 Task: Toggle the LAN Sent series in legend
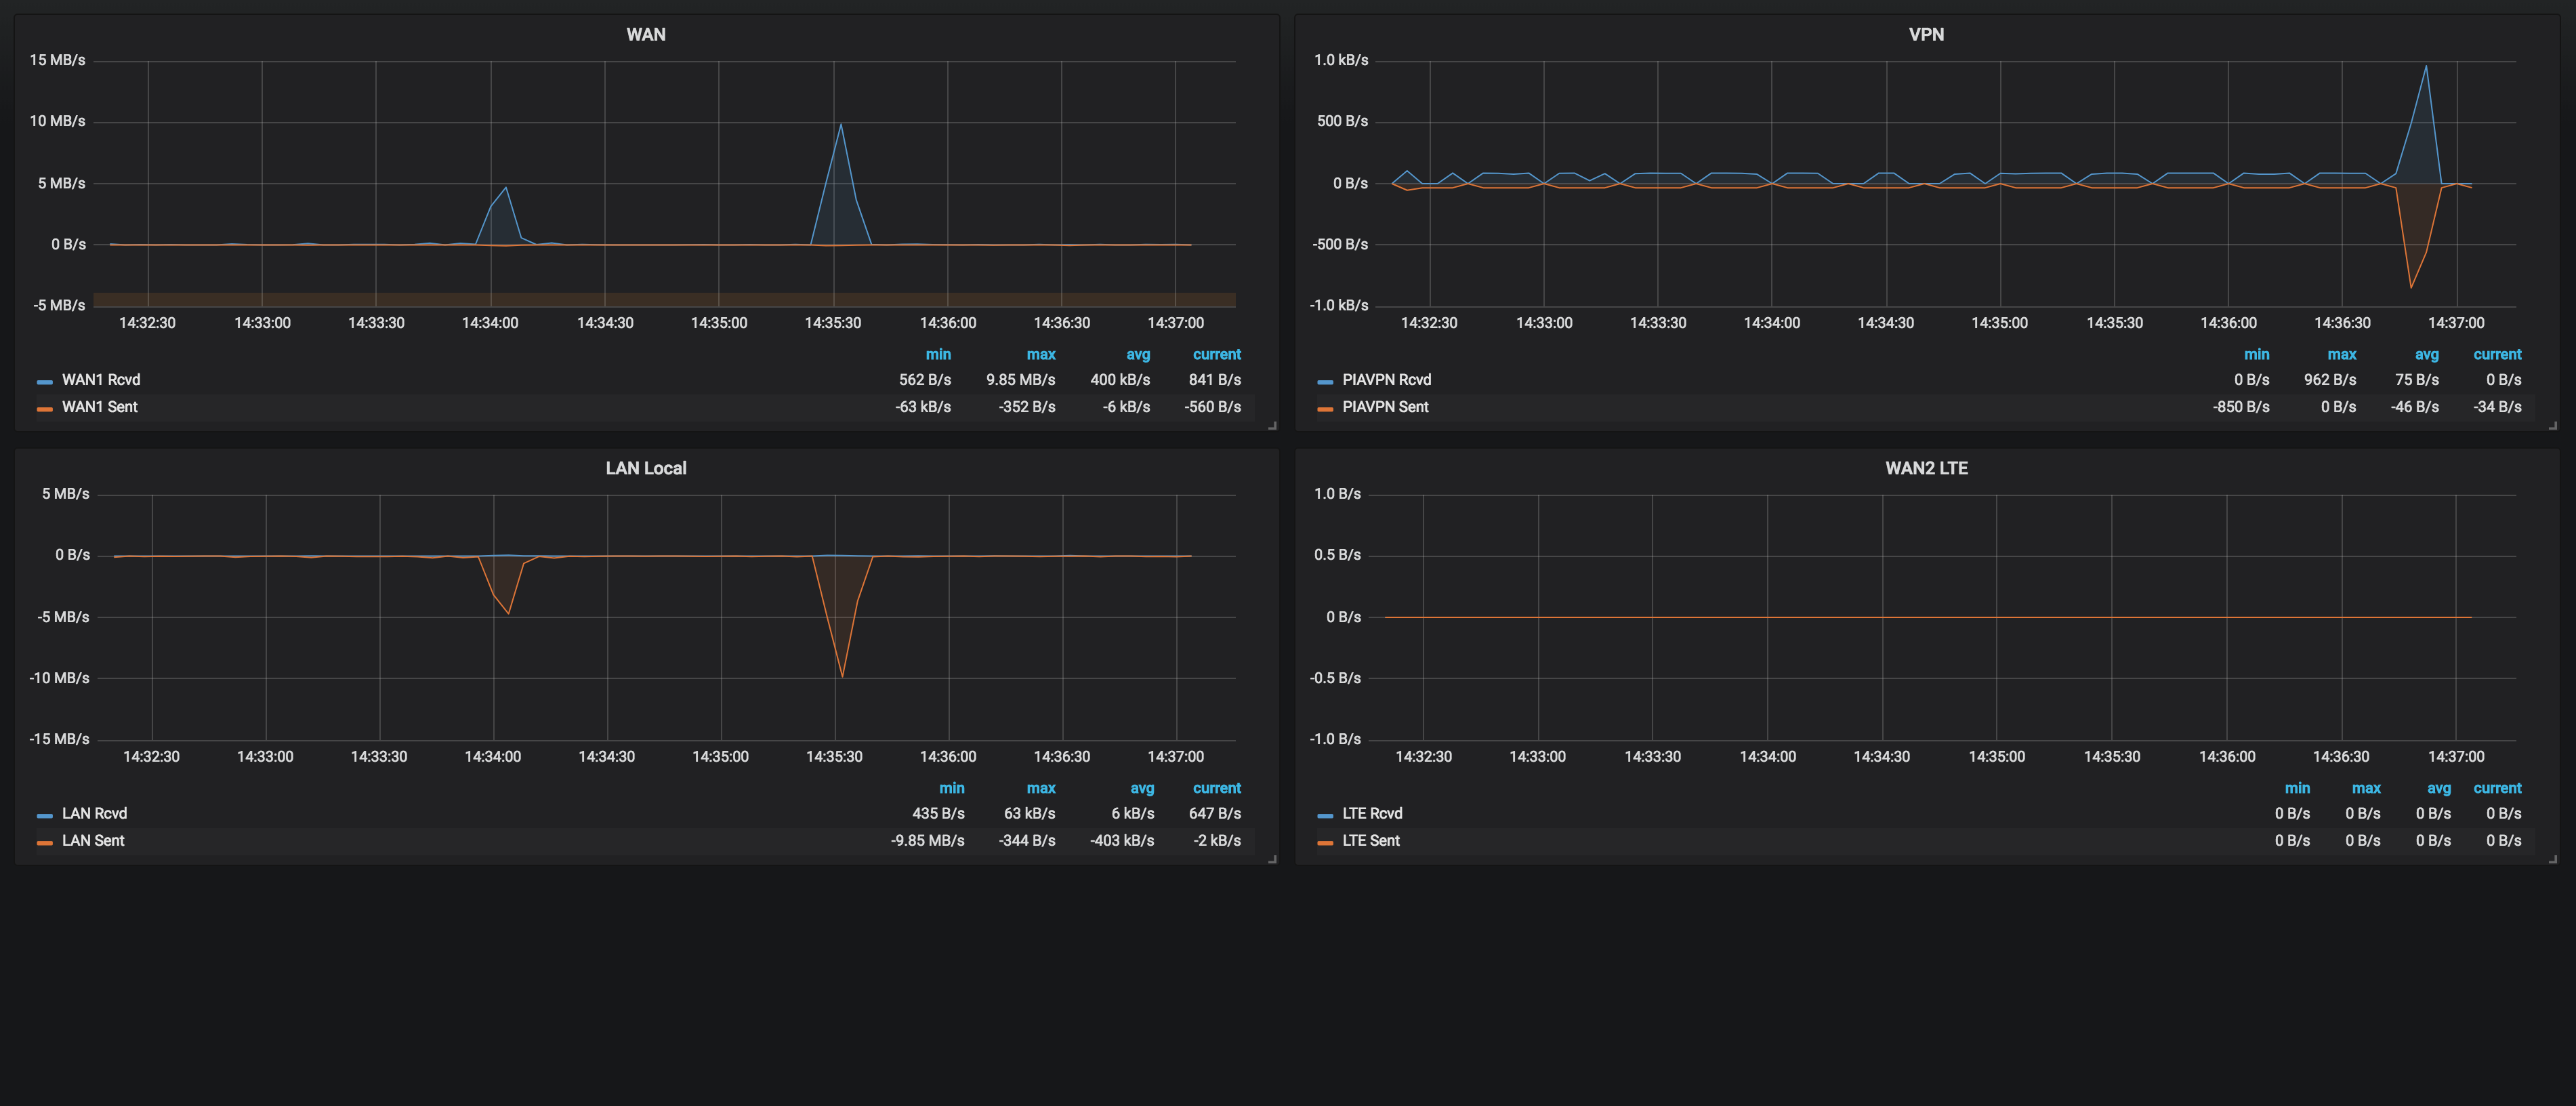tap(93, 841)
